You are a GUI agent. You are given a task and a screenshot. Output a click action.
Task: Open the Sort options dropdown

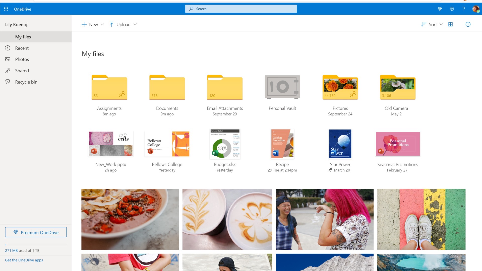coord(432,24)
